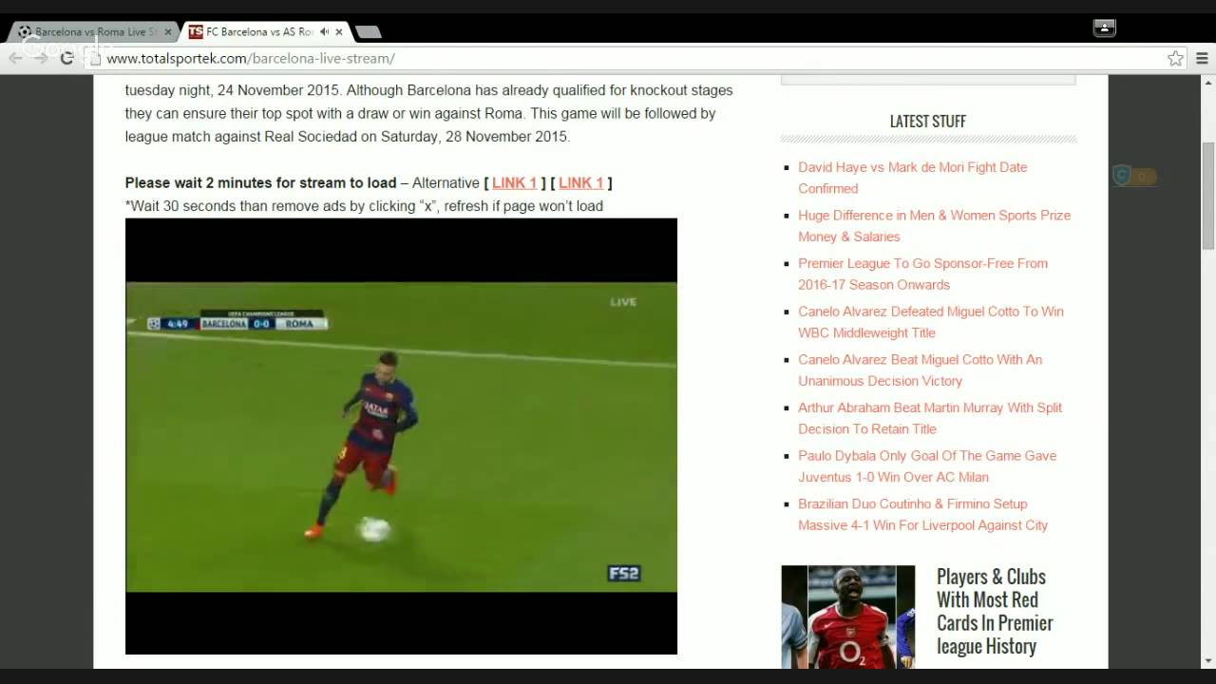
Task: Open the Chrome hamburger menu
Action: click(x=1202, y=58)
